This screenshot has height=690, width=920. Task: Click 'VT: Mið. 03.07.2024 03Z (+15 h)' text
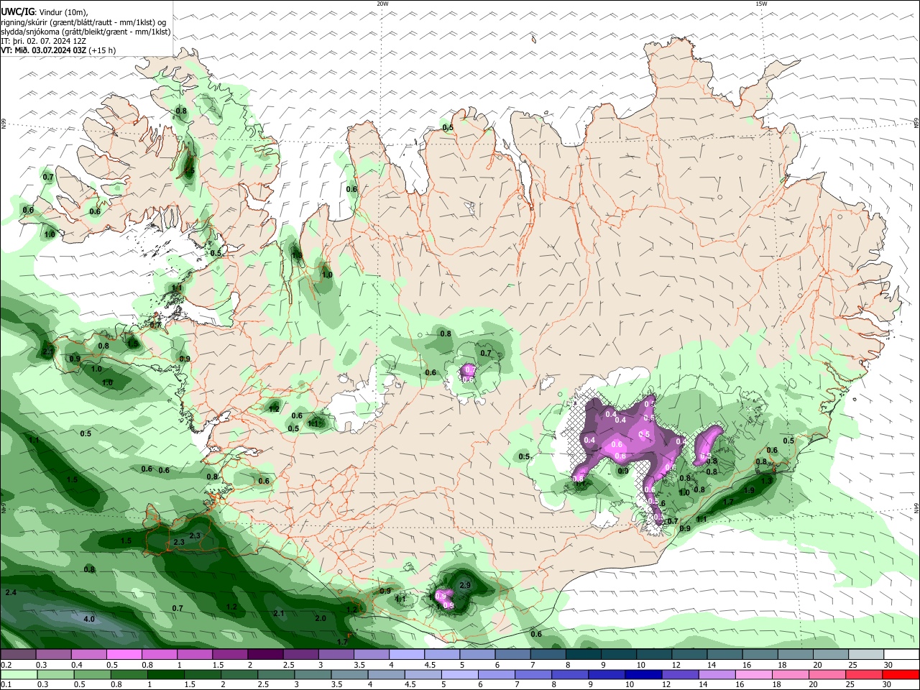point(58,50)
